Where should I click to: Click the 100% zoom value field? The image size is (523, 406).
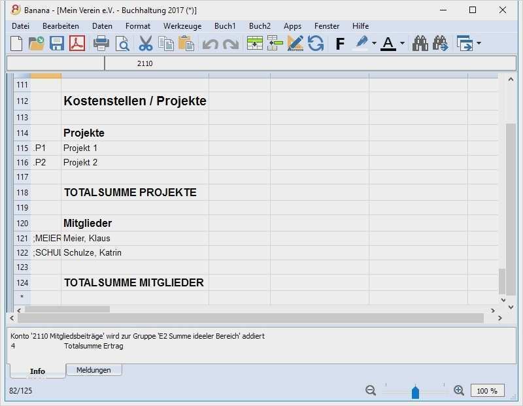(487, 390)
